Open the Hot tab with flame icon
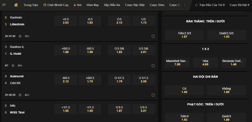The width and height of the screenshot is (252, 122). tap(77, 5)
